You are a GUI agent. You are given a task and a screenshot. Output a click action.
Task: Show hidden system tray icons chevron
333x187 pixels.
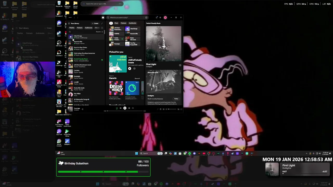(306, 153)
